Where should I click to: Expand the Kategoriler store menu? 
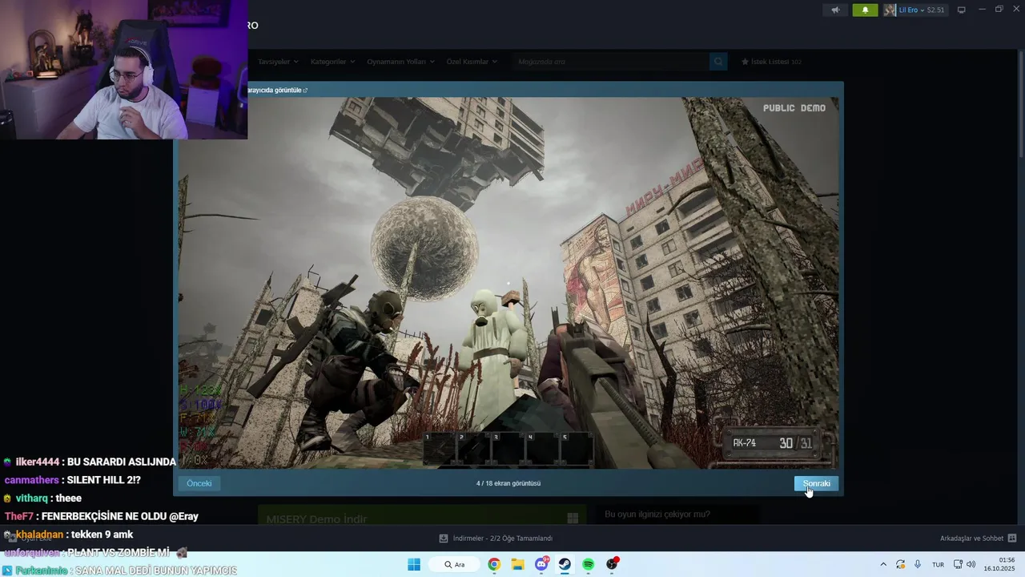coord(332,62)
